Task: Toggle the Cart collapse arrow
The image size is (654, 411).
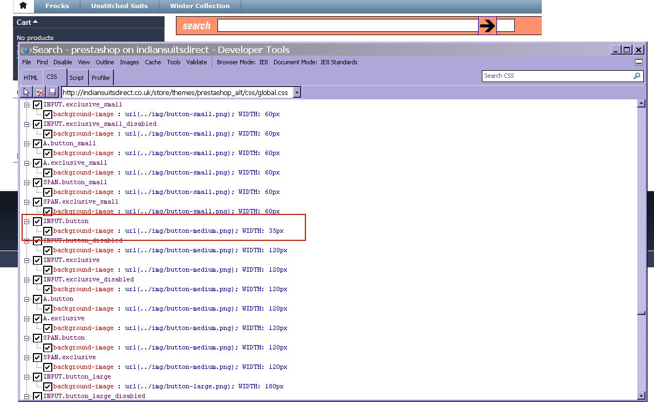Action: (36, 22)
